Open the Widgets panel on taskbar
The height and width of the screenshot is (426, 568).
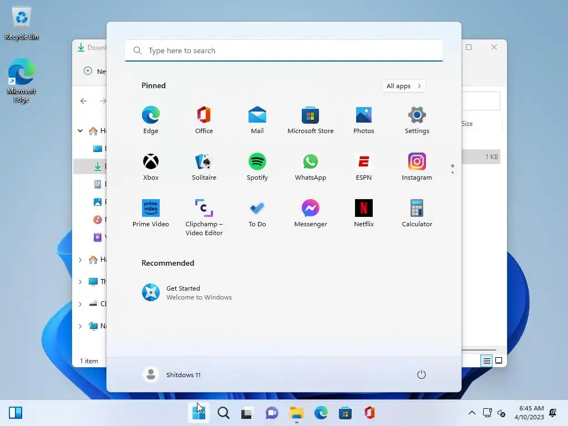pos(16,413)
